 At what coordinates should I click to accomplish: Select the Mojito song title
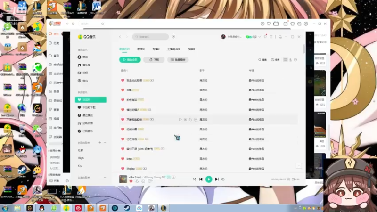click(x=131, y=169)
